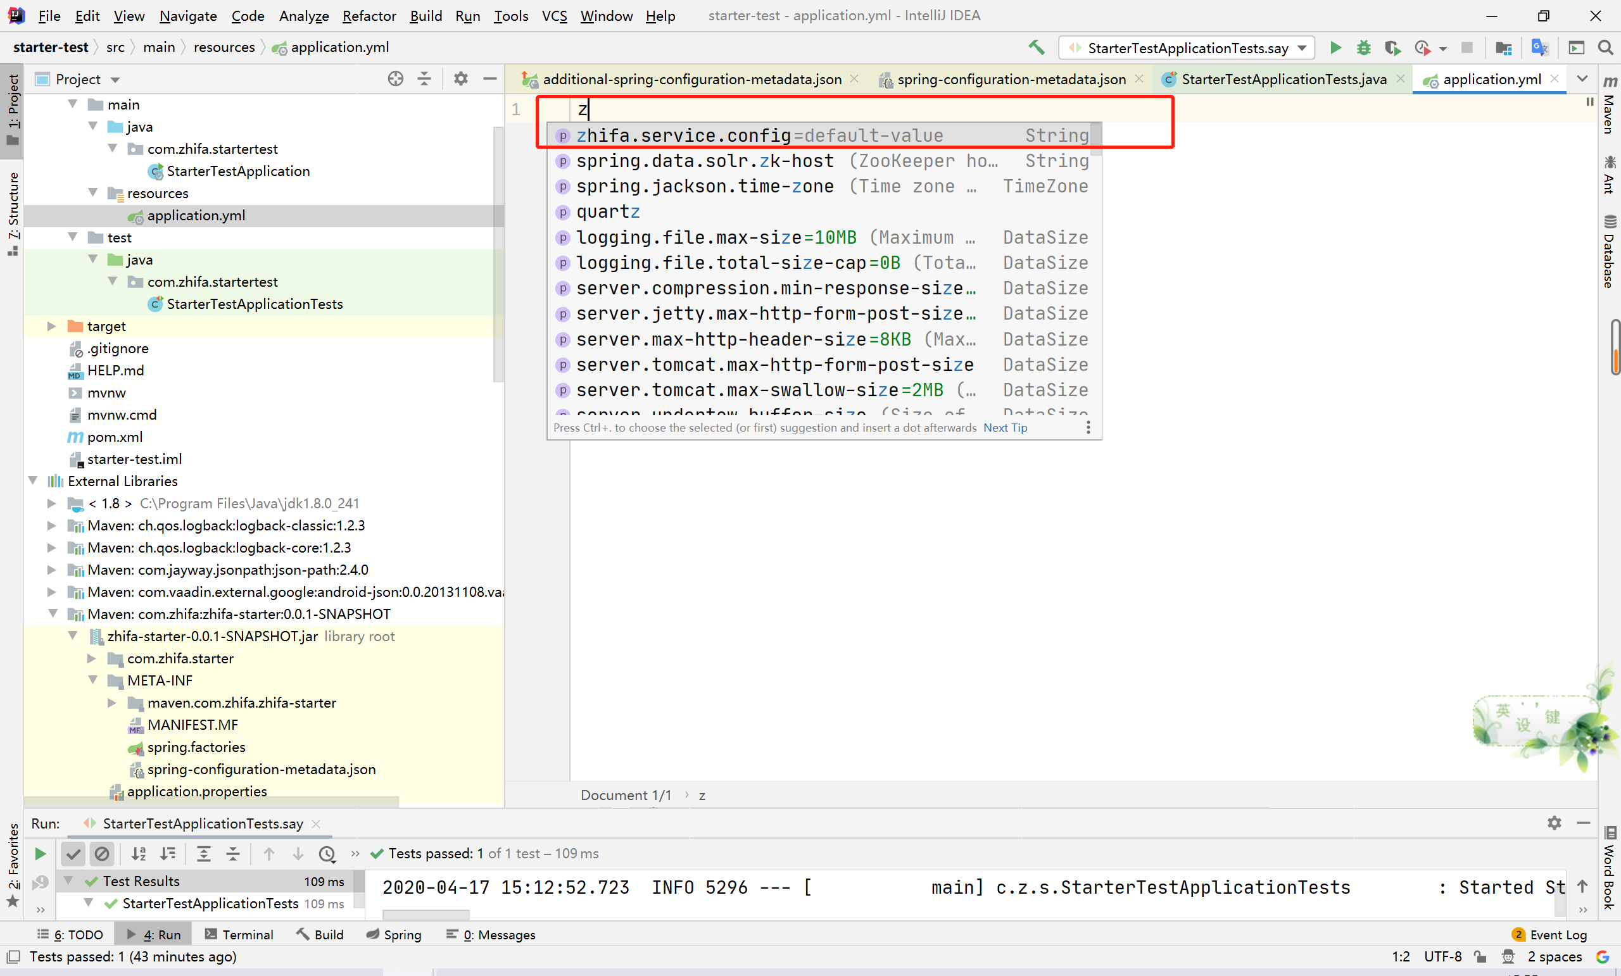
Task: Switch to StarterTestApplicationTests.java editor tab
Action: click(x=1283, y=80)
